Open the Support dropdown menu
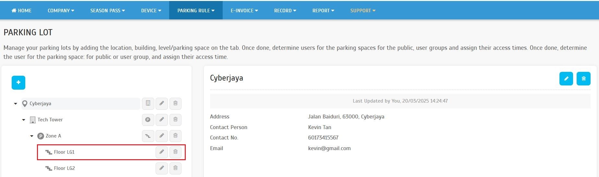Viewport: 599px width, 177px height. point(363,11)
